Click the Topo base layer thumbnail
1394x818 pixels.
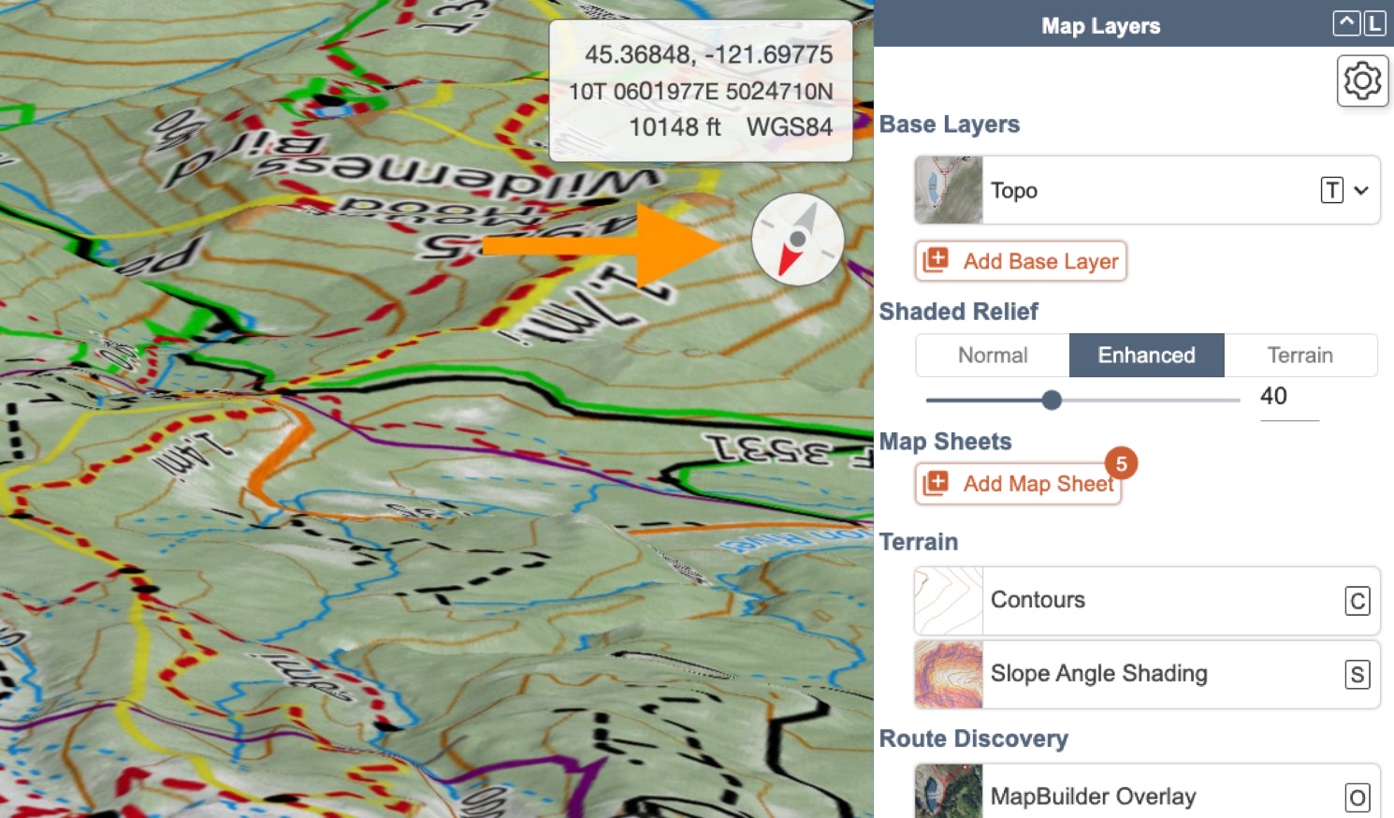pyautogui.click(x=948, y=190)
